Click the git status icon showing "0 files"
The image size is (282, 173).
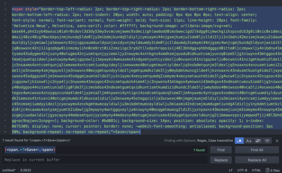tap(271, 170)
